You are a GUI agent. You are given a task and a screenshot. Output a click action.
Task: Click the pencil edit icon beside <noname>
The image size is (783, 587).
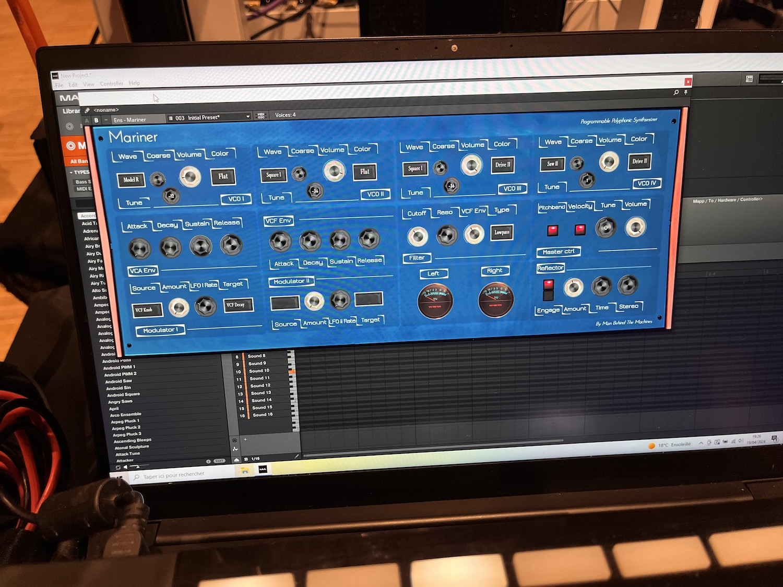(87, 111)
